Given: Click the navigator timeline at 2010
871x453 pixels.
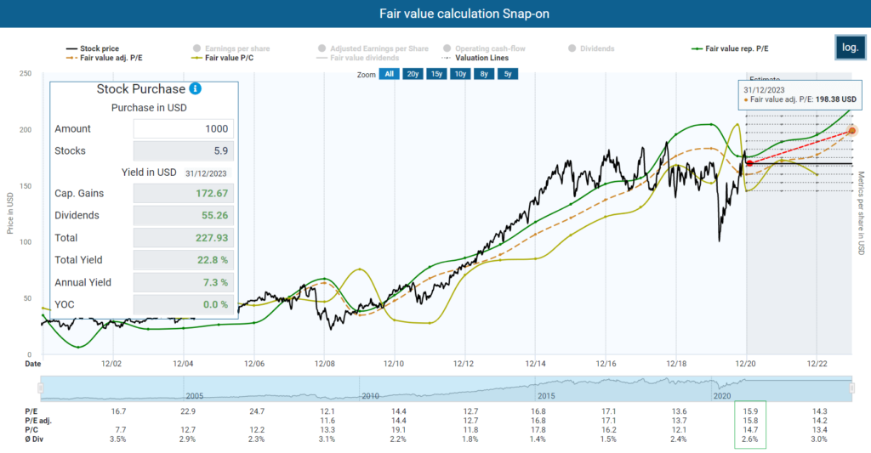Looking at the screenshot, I should [x=370, y=396].
